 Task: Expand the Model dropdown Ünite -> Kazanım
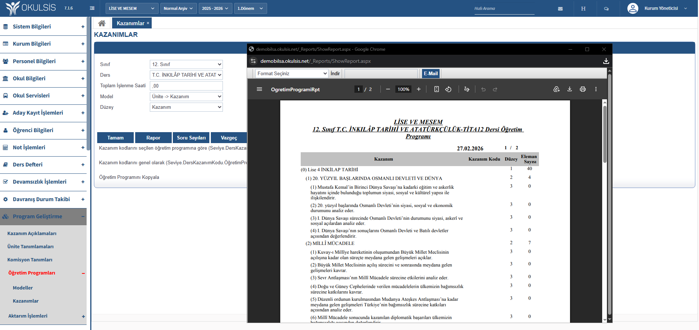[186, 97]
